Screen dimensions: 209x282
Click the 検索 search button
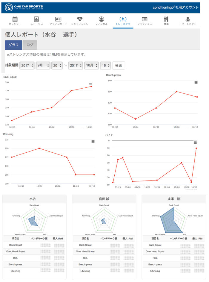click(119, 65)
